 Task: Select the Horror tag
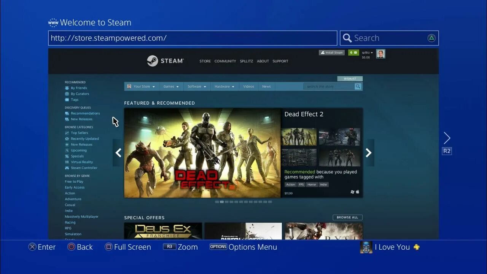coord(312,185)
